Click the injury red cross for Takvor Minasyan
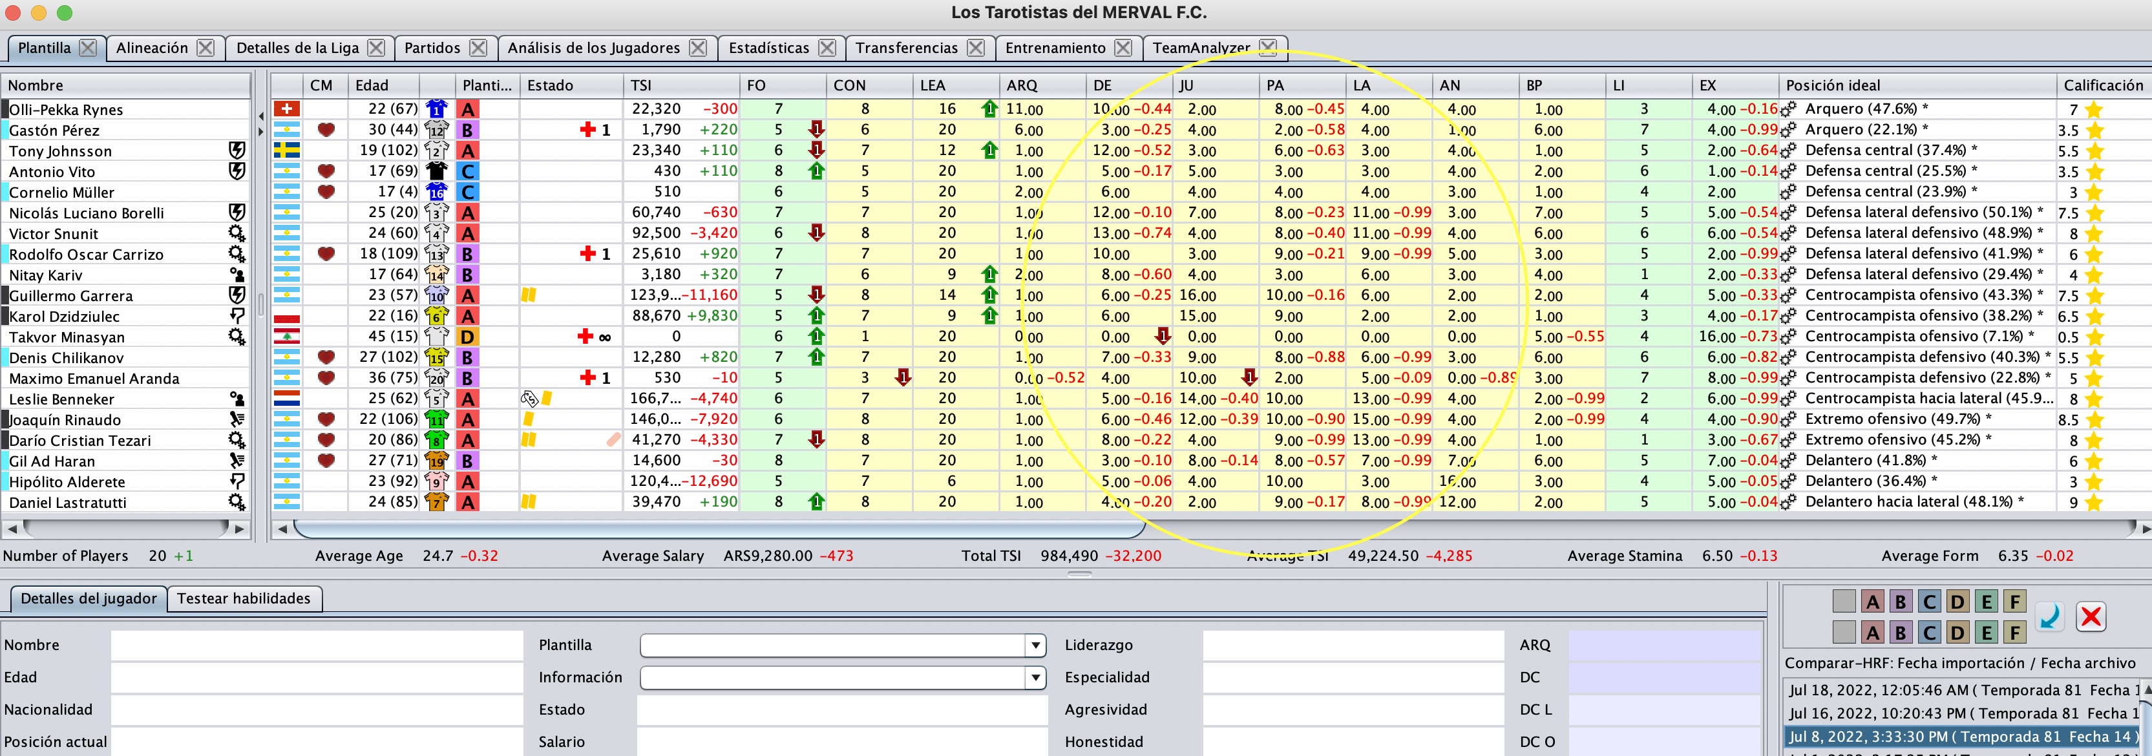Viewport: 2152px width, 756px height. click(585, 337)
